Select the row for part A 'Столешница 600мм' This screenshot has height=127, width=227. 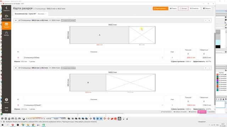(112, 58)
